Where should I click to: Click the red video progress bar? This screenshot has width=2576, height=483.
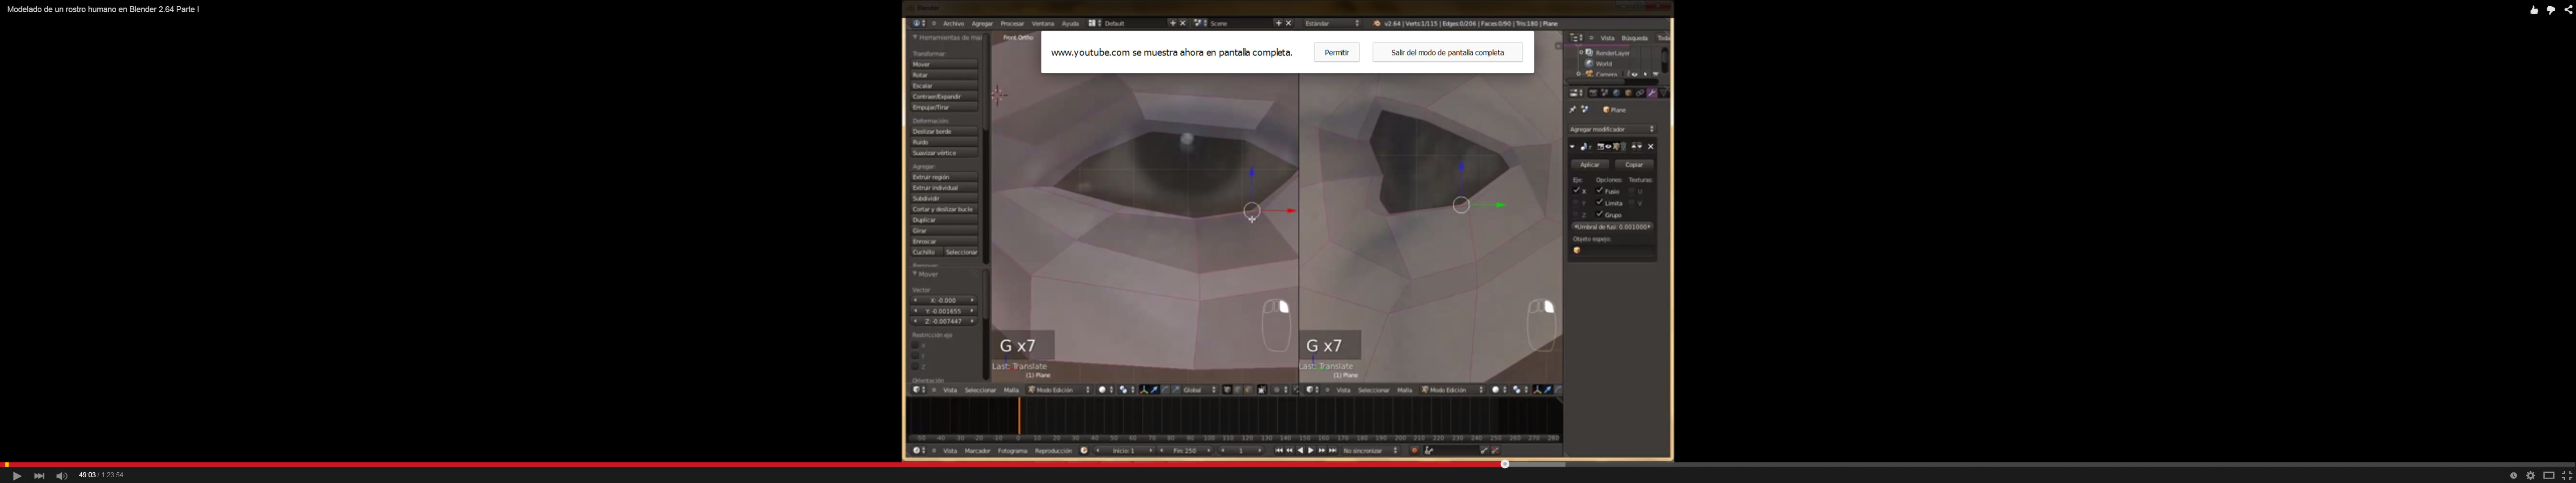click(750, 464)
